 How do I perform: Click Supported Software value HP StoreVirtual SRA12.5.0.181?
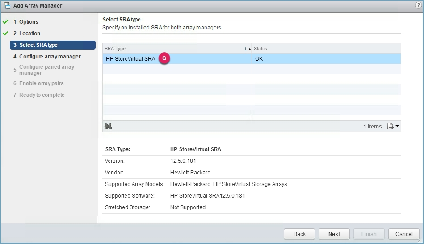[x=207, y=196]
